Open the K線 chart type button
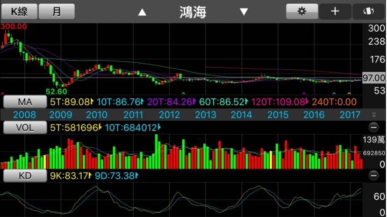Viewport: 387px width, 217px height. 19,11
